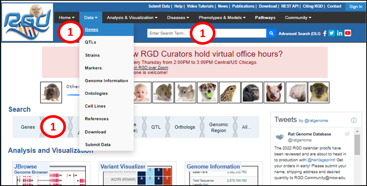Select the pig species thumbnail

pos(274,92)
